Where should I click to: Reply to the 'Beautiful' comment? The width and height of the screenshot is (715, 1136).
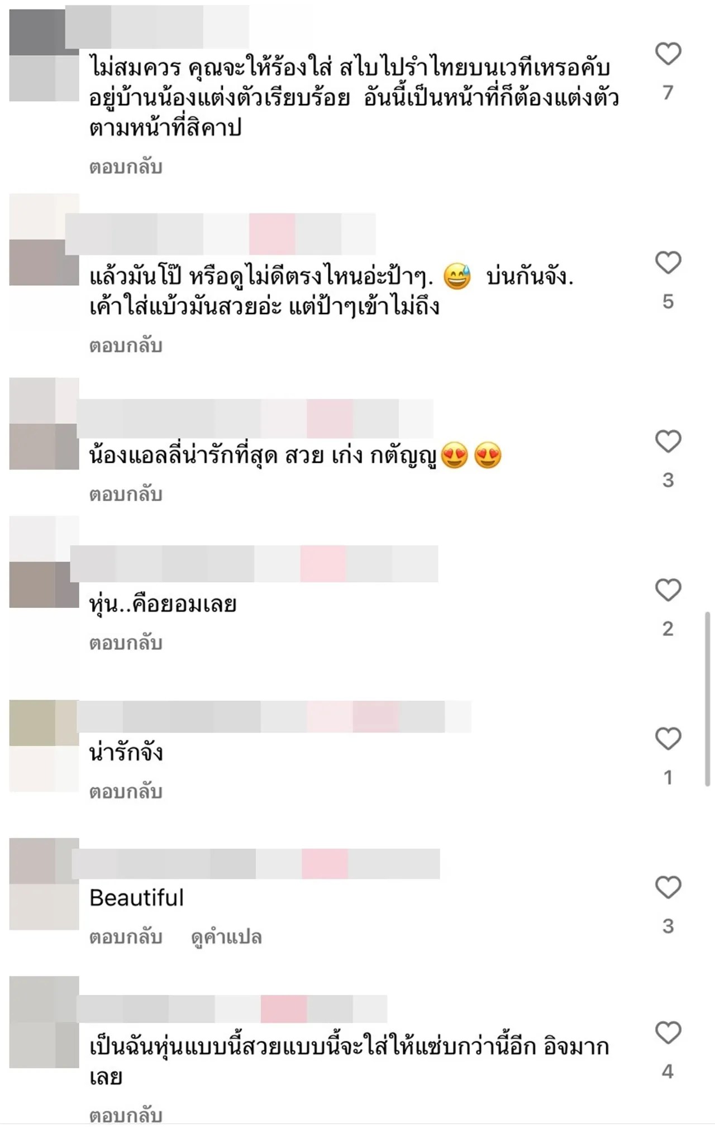tap(126, 937)
